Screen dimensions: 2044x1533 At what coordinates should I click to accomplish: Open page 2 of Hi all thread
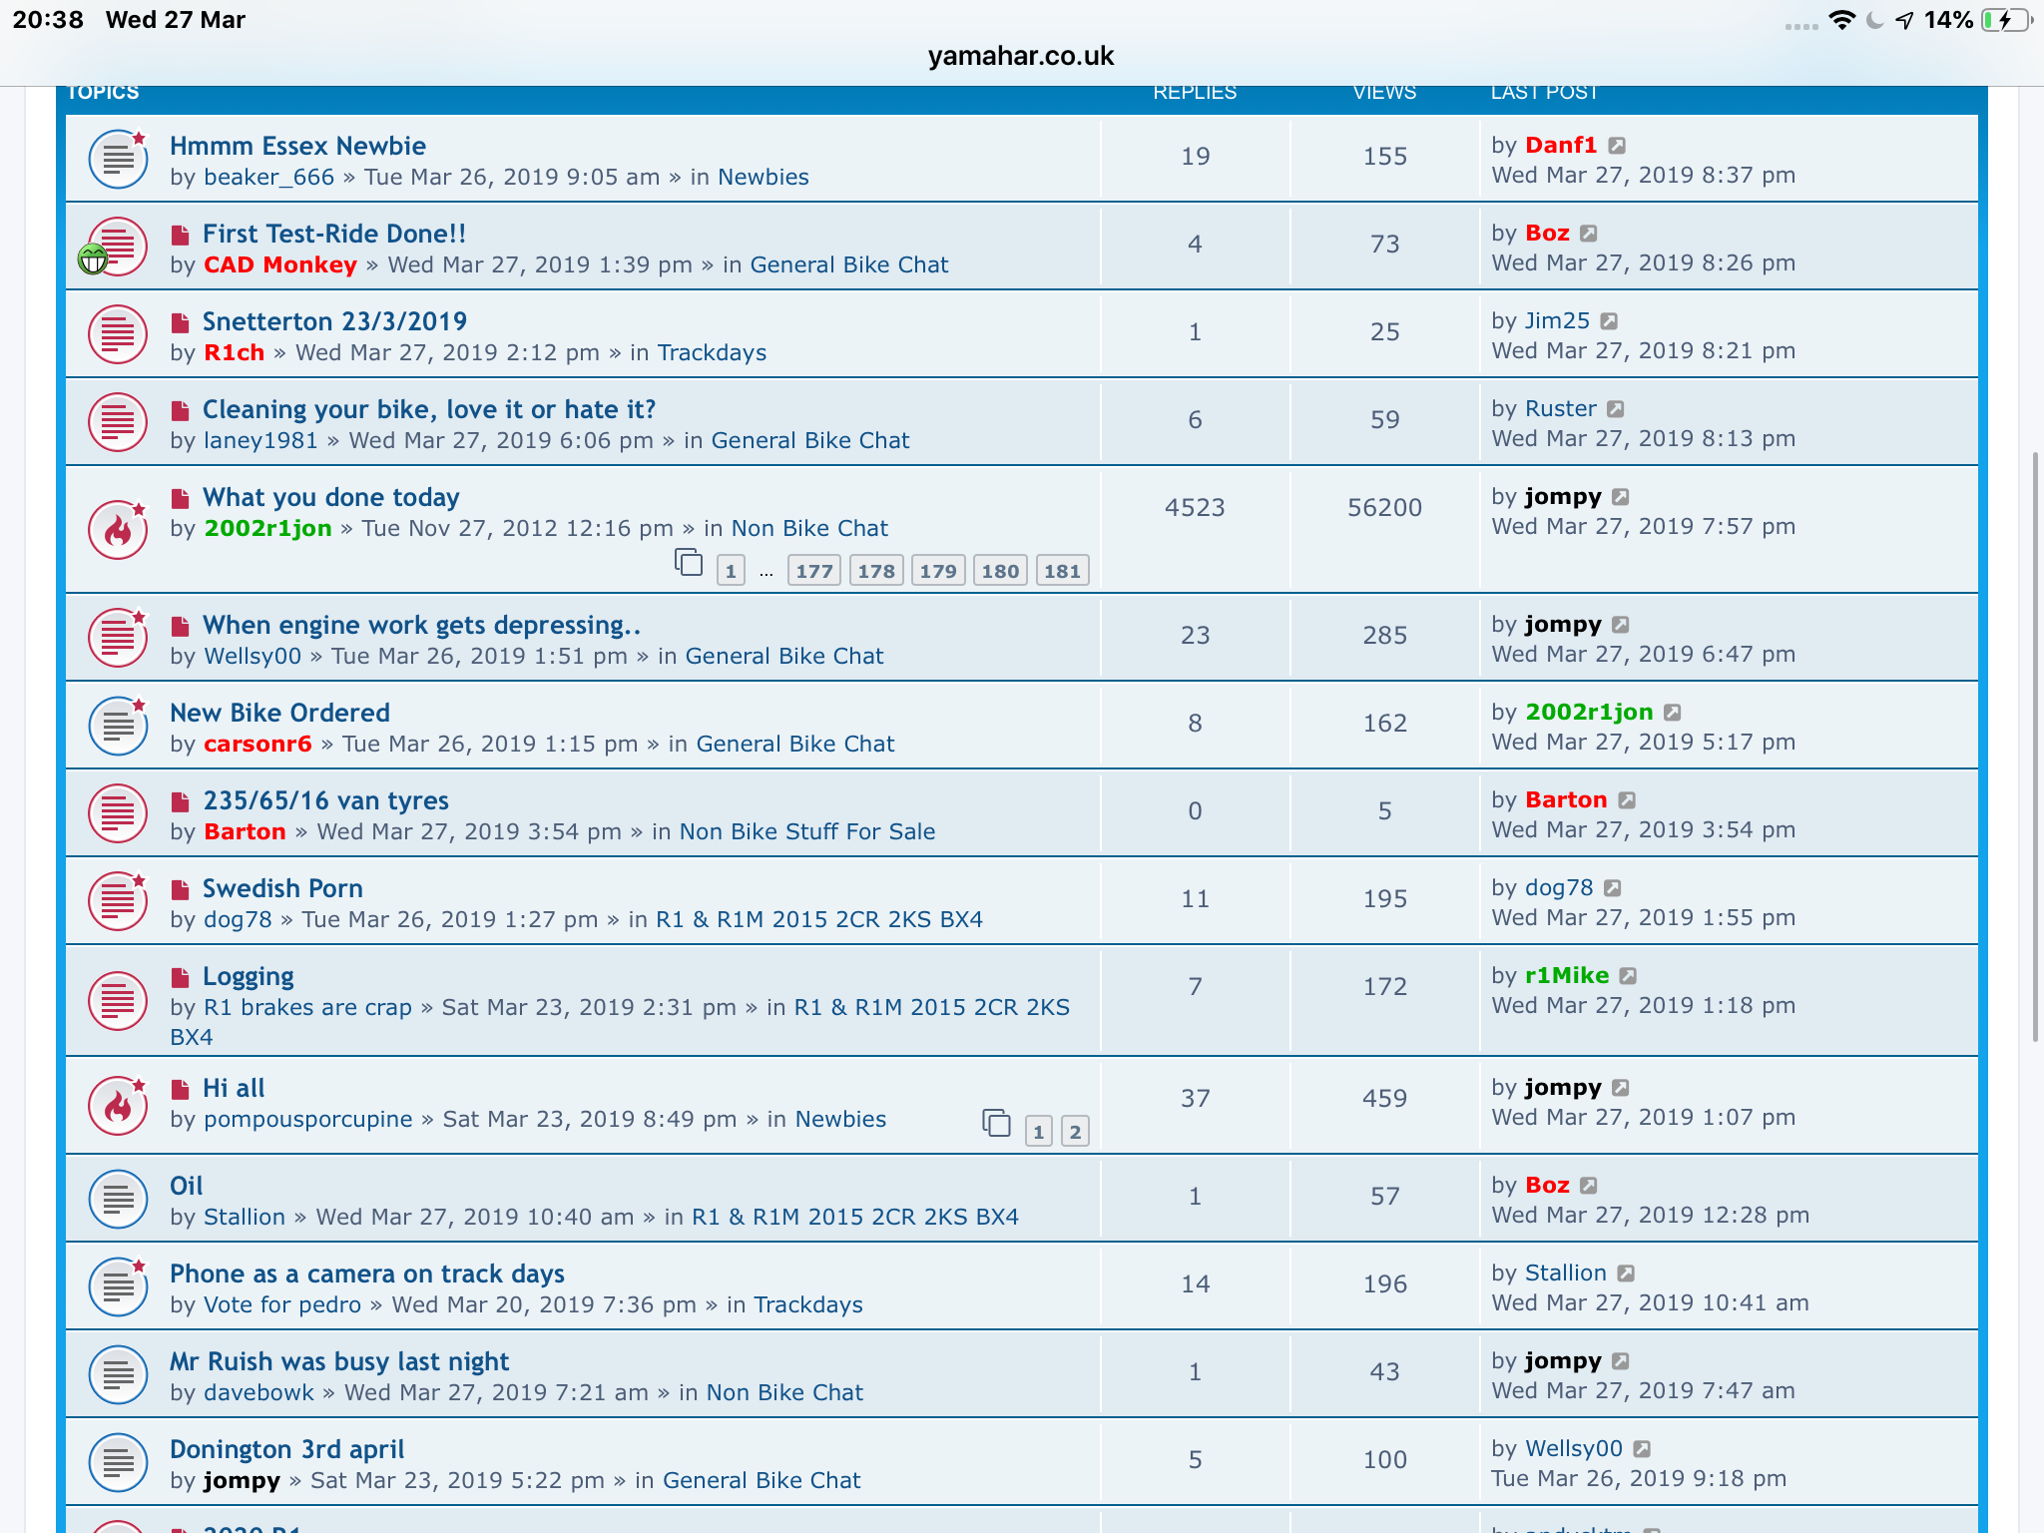tap(1075, 1132)
